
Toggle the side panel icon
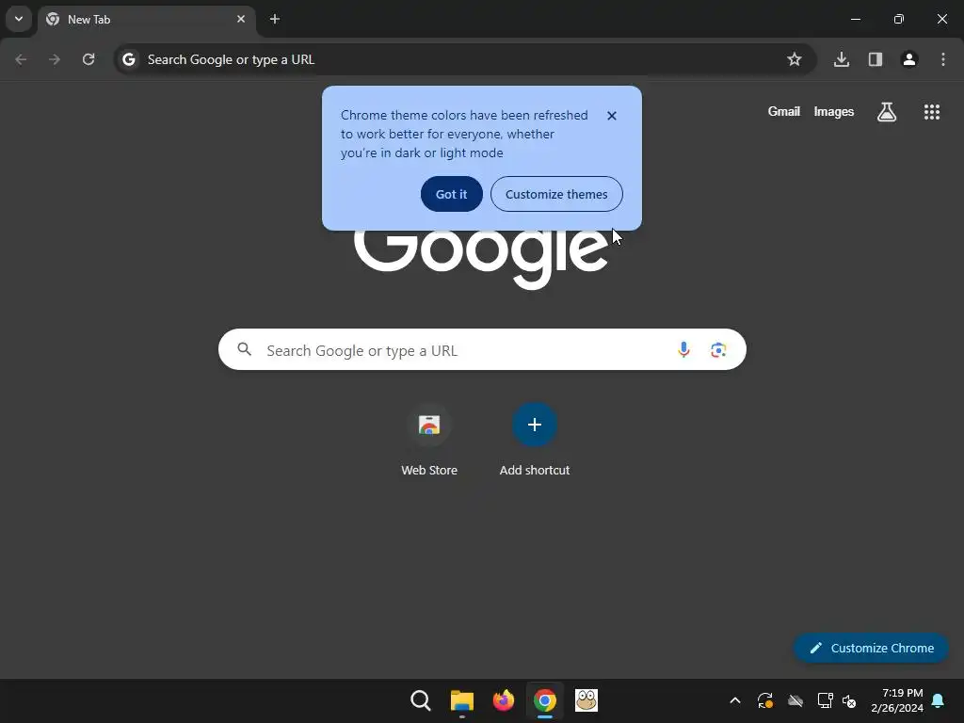[x=876, y=59]
